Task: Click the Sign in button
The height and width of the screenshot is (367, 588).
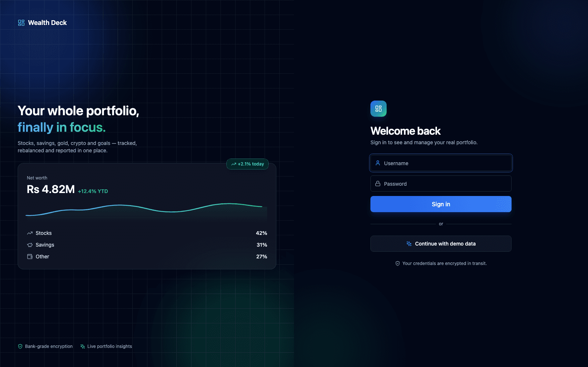Action: (441, 204)
